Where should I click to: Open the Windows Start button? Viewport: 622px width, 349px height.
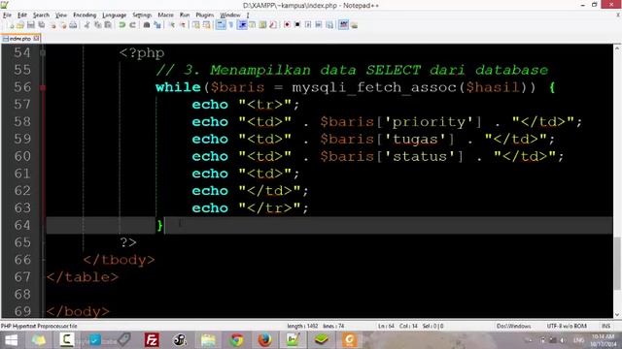[11, 340]
